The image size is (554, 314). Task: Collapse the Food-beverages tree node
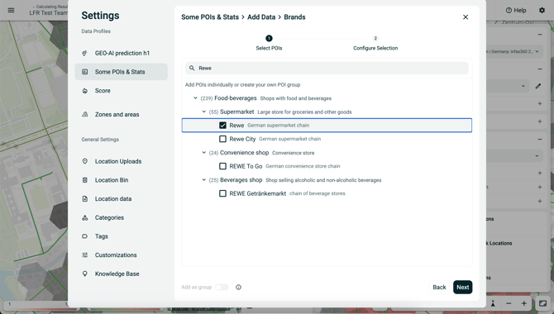pos(195,98)
